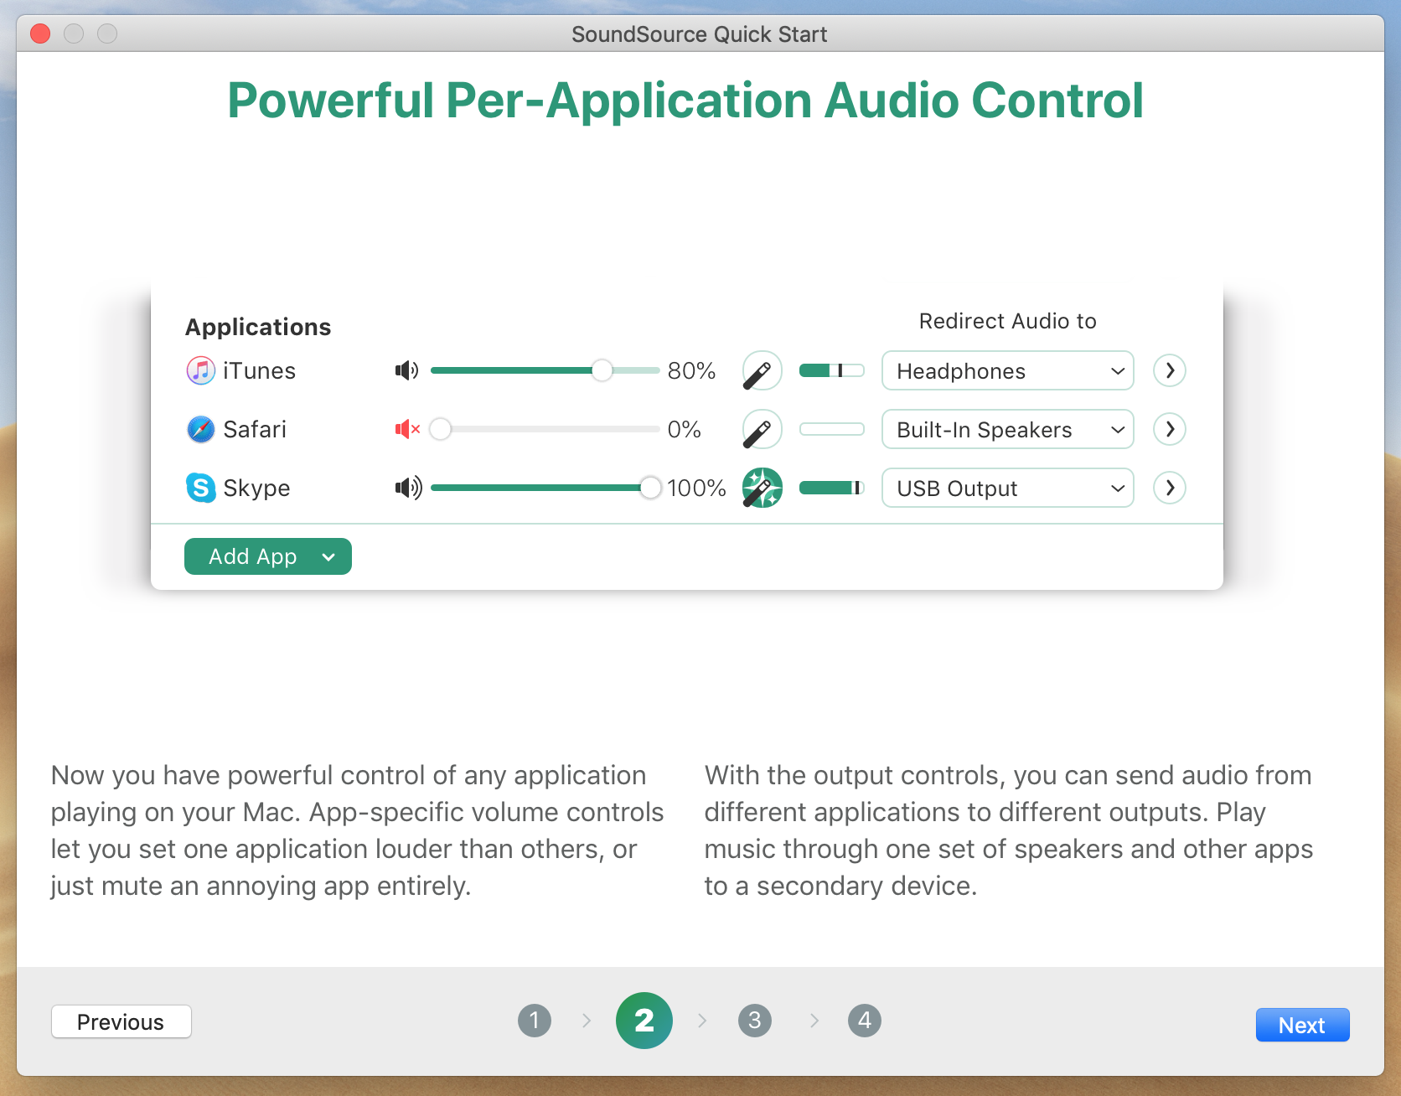This screenshot has height=1096, width=1401.
Task: Mute Skype with its speaker icon
Action: [408, 488]
